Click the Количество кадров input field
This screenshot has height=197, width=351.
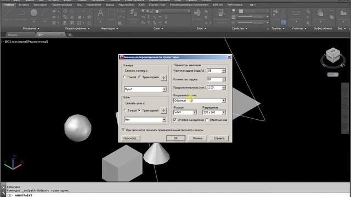[x=214, y=79]
